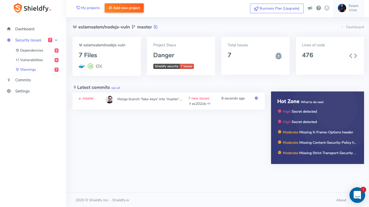The width and height of the screenshot is (369, 207).
Task: Open Settings in the sidebar
Action: (22, 91)
